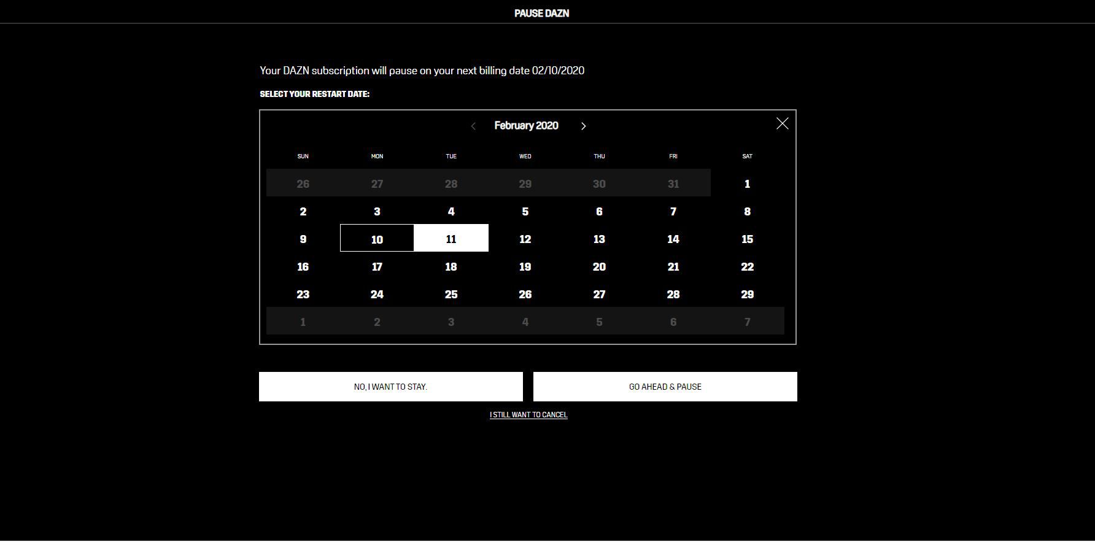This screenshot has height=545, width=1095.
Task: Open the I Still Want To Cancel link
Action: (x=528, y=415)
